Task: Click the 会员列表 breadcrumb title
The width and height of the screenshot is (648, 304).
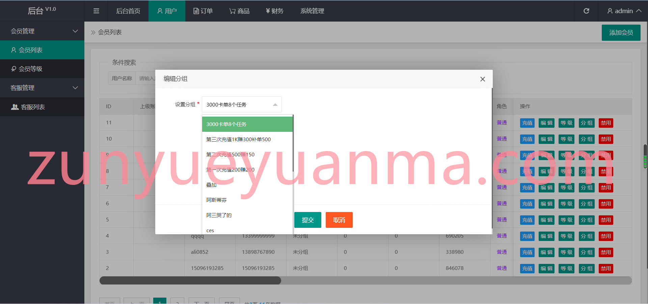Action: pyautogui.click(x=110, y=32)
